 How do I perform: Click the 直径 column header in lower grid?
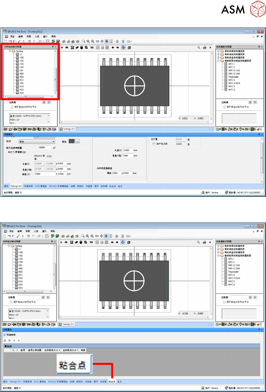(23, 350)
